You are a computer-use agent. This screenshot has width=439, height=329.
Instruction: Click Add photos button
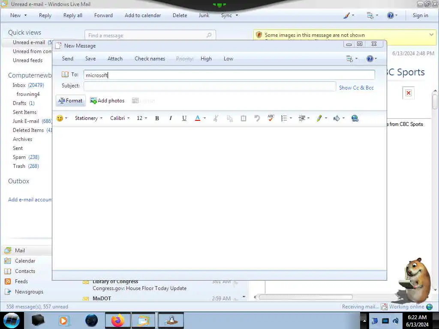tap(107, 101)
